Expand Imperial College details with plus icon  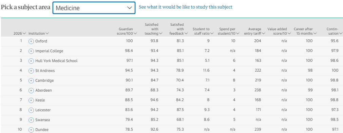[x=31, y=51]
